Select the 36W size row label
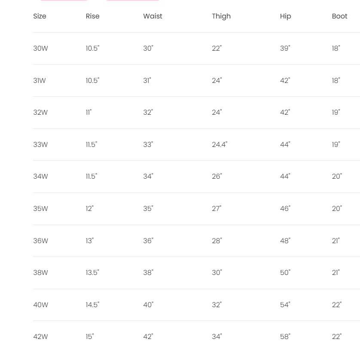The height and width of the screenshot is (351, 360). tap(40, 241)
